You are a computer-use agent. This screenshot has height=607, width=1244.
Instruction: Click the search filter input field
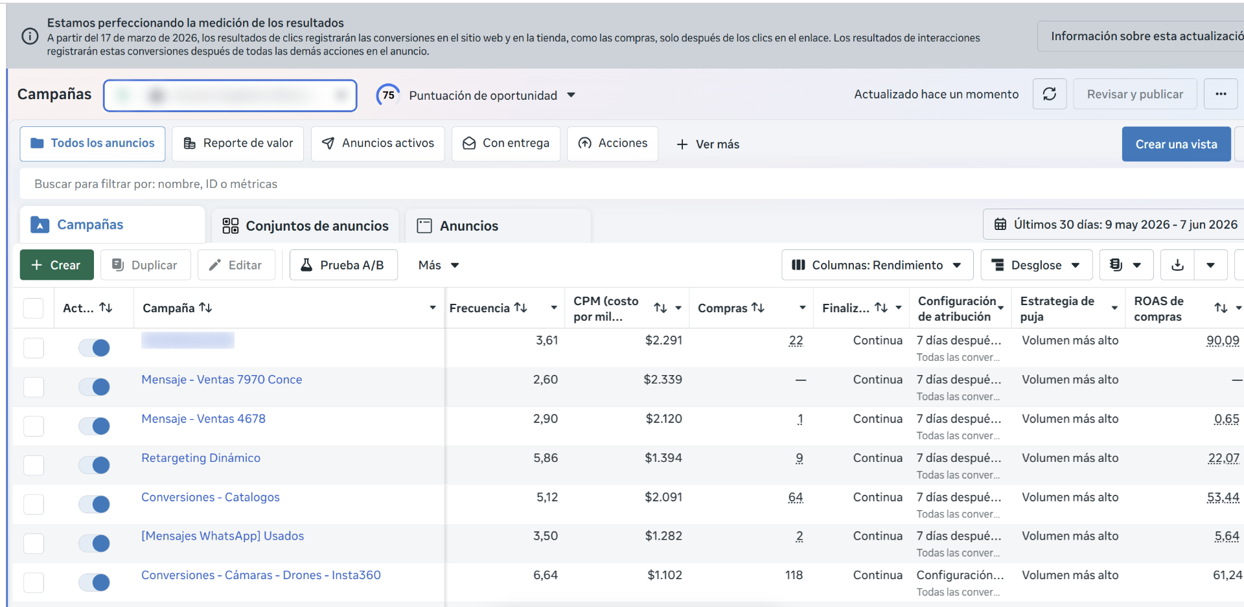pyautogui.click(x=632, y=184)
